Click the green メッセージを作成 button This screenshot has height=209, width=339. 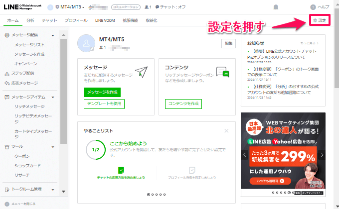[102, 92]
